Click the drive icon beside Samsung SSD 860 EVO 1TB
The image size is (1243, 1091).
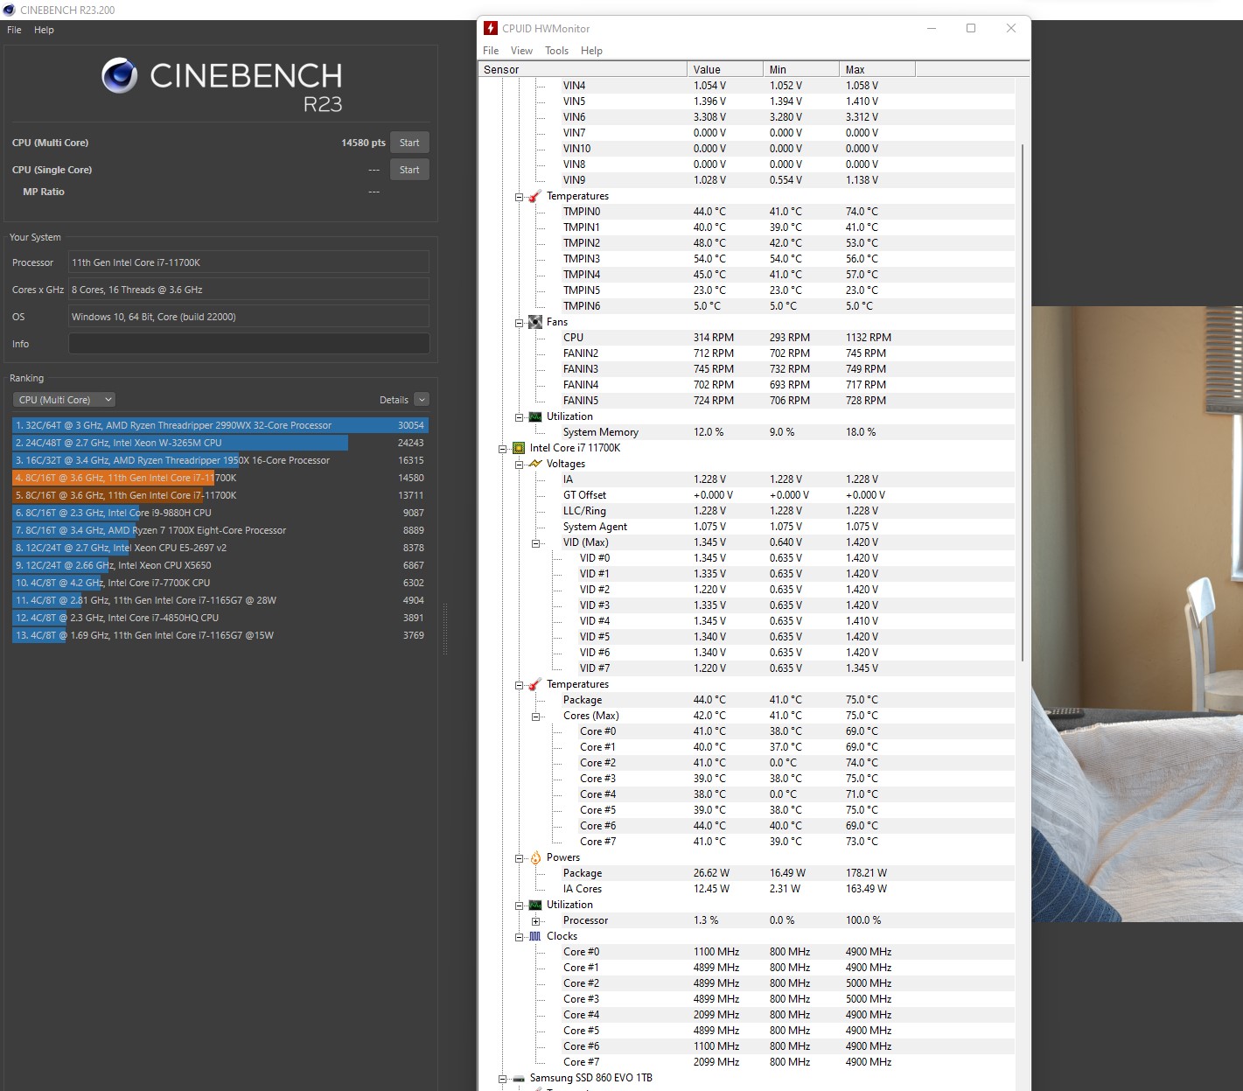[519, 1078]
